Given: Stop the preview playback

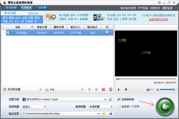Looking at the screenshot, I should pyautogui.click(x=126, y=89).
